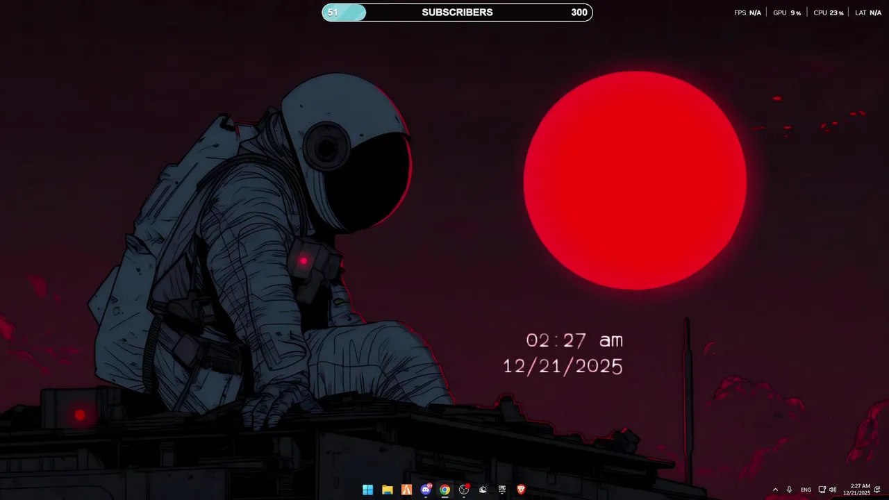Click the subscriber goal value 300
The height and width of the screenshot is (500, 889).
tap(579, 12)
